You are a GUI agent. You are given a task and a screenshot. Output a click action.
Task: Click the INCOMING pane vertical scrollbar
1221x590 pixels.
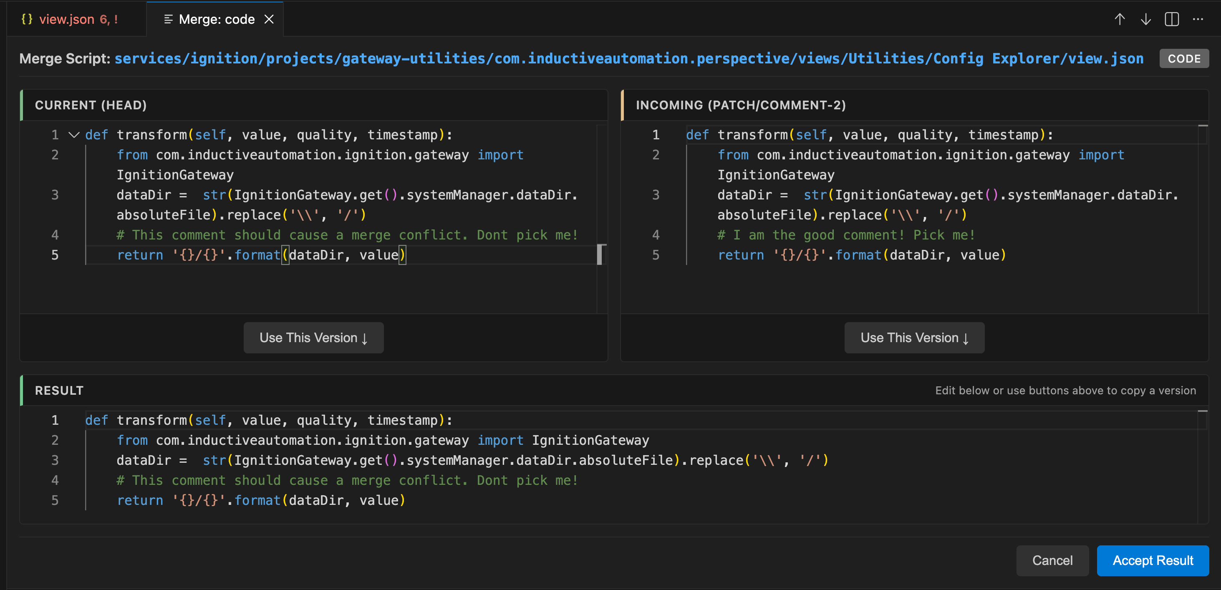point(1203,219)
